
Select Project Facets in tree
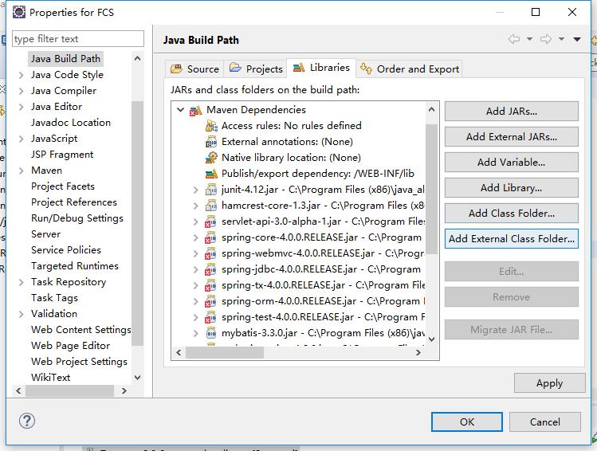tap(63, 186)
